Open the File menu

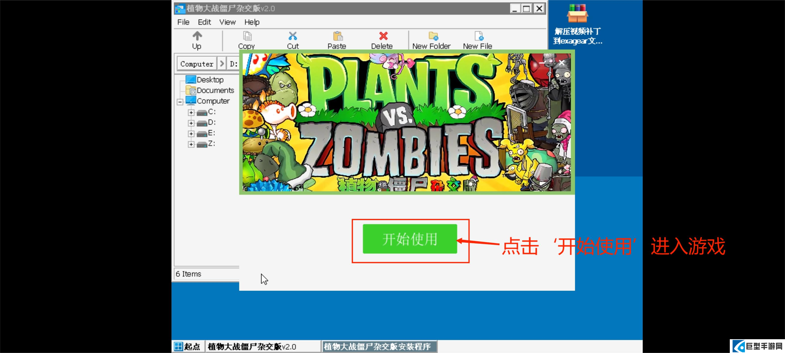point(183,22)
